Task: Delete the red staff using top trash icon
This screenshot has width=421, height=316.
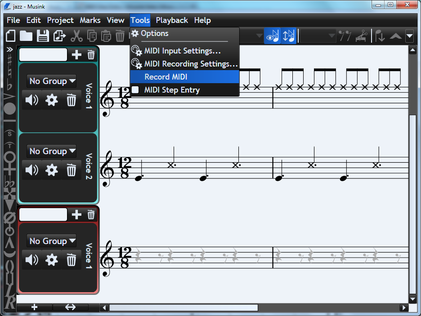Action: [x=91, y=215]
